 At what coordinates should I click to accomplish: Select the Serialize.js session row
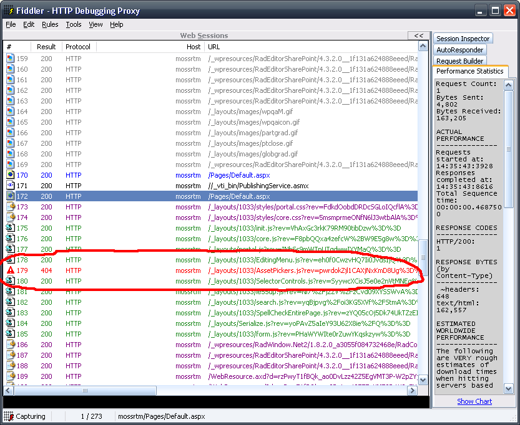(x=211, y=323)
